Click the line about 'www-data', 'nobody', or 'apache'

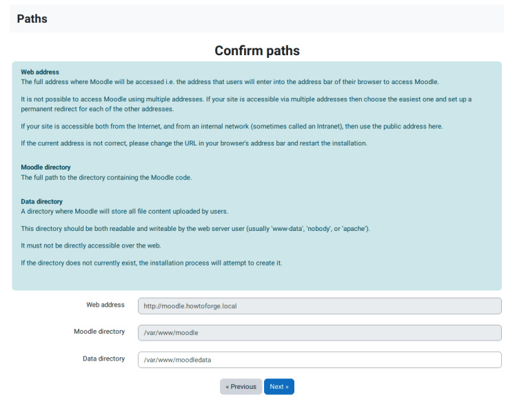click(195, 228)
